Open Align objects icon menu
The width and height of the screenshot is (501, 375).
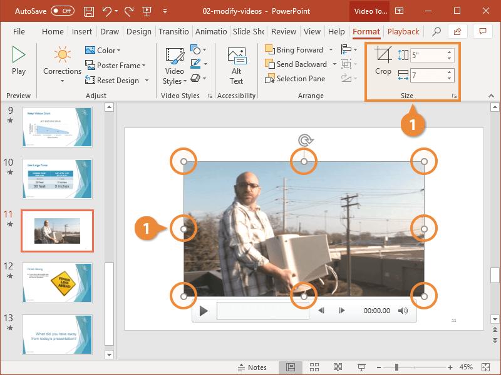pos(349,50)
